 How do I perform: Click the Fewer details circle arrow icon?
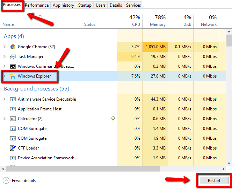pos(6,181)
